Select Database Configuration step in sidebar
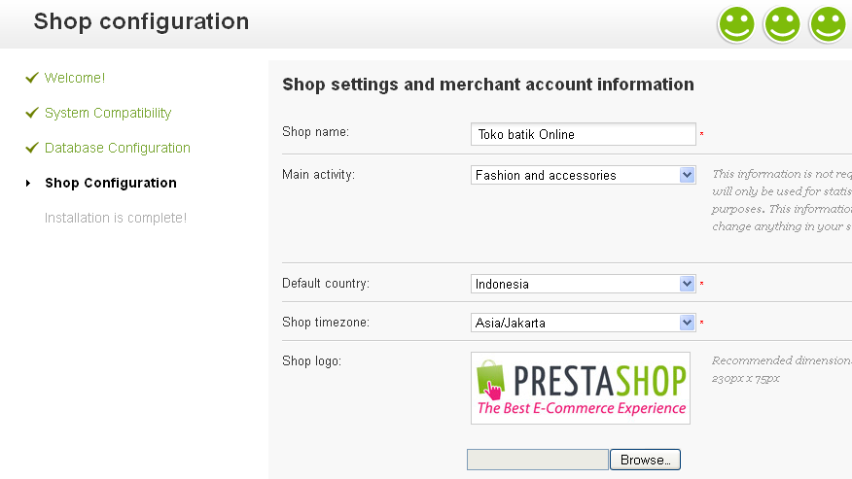Screen dimensions: 852x479 pyautogui.click(x=118, y=148)
